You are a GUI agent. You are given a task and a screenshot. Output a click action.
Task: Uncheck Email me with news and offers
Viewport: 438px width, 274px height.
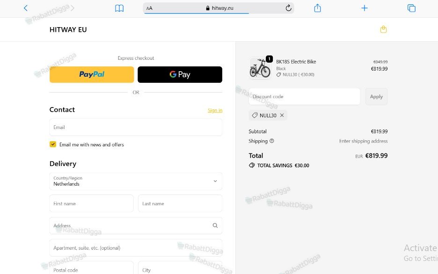click(53, 144)
